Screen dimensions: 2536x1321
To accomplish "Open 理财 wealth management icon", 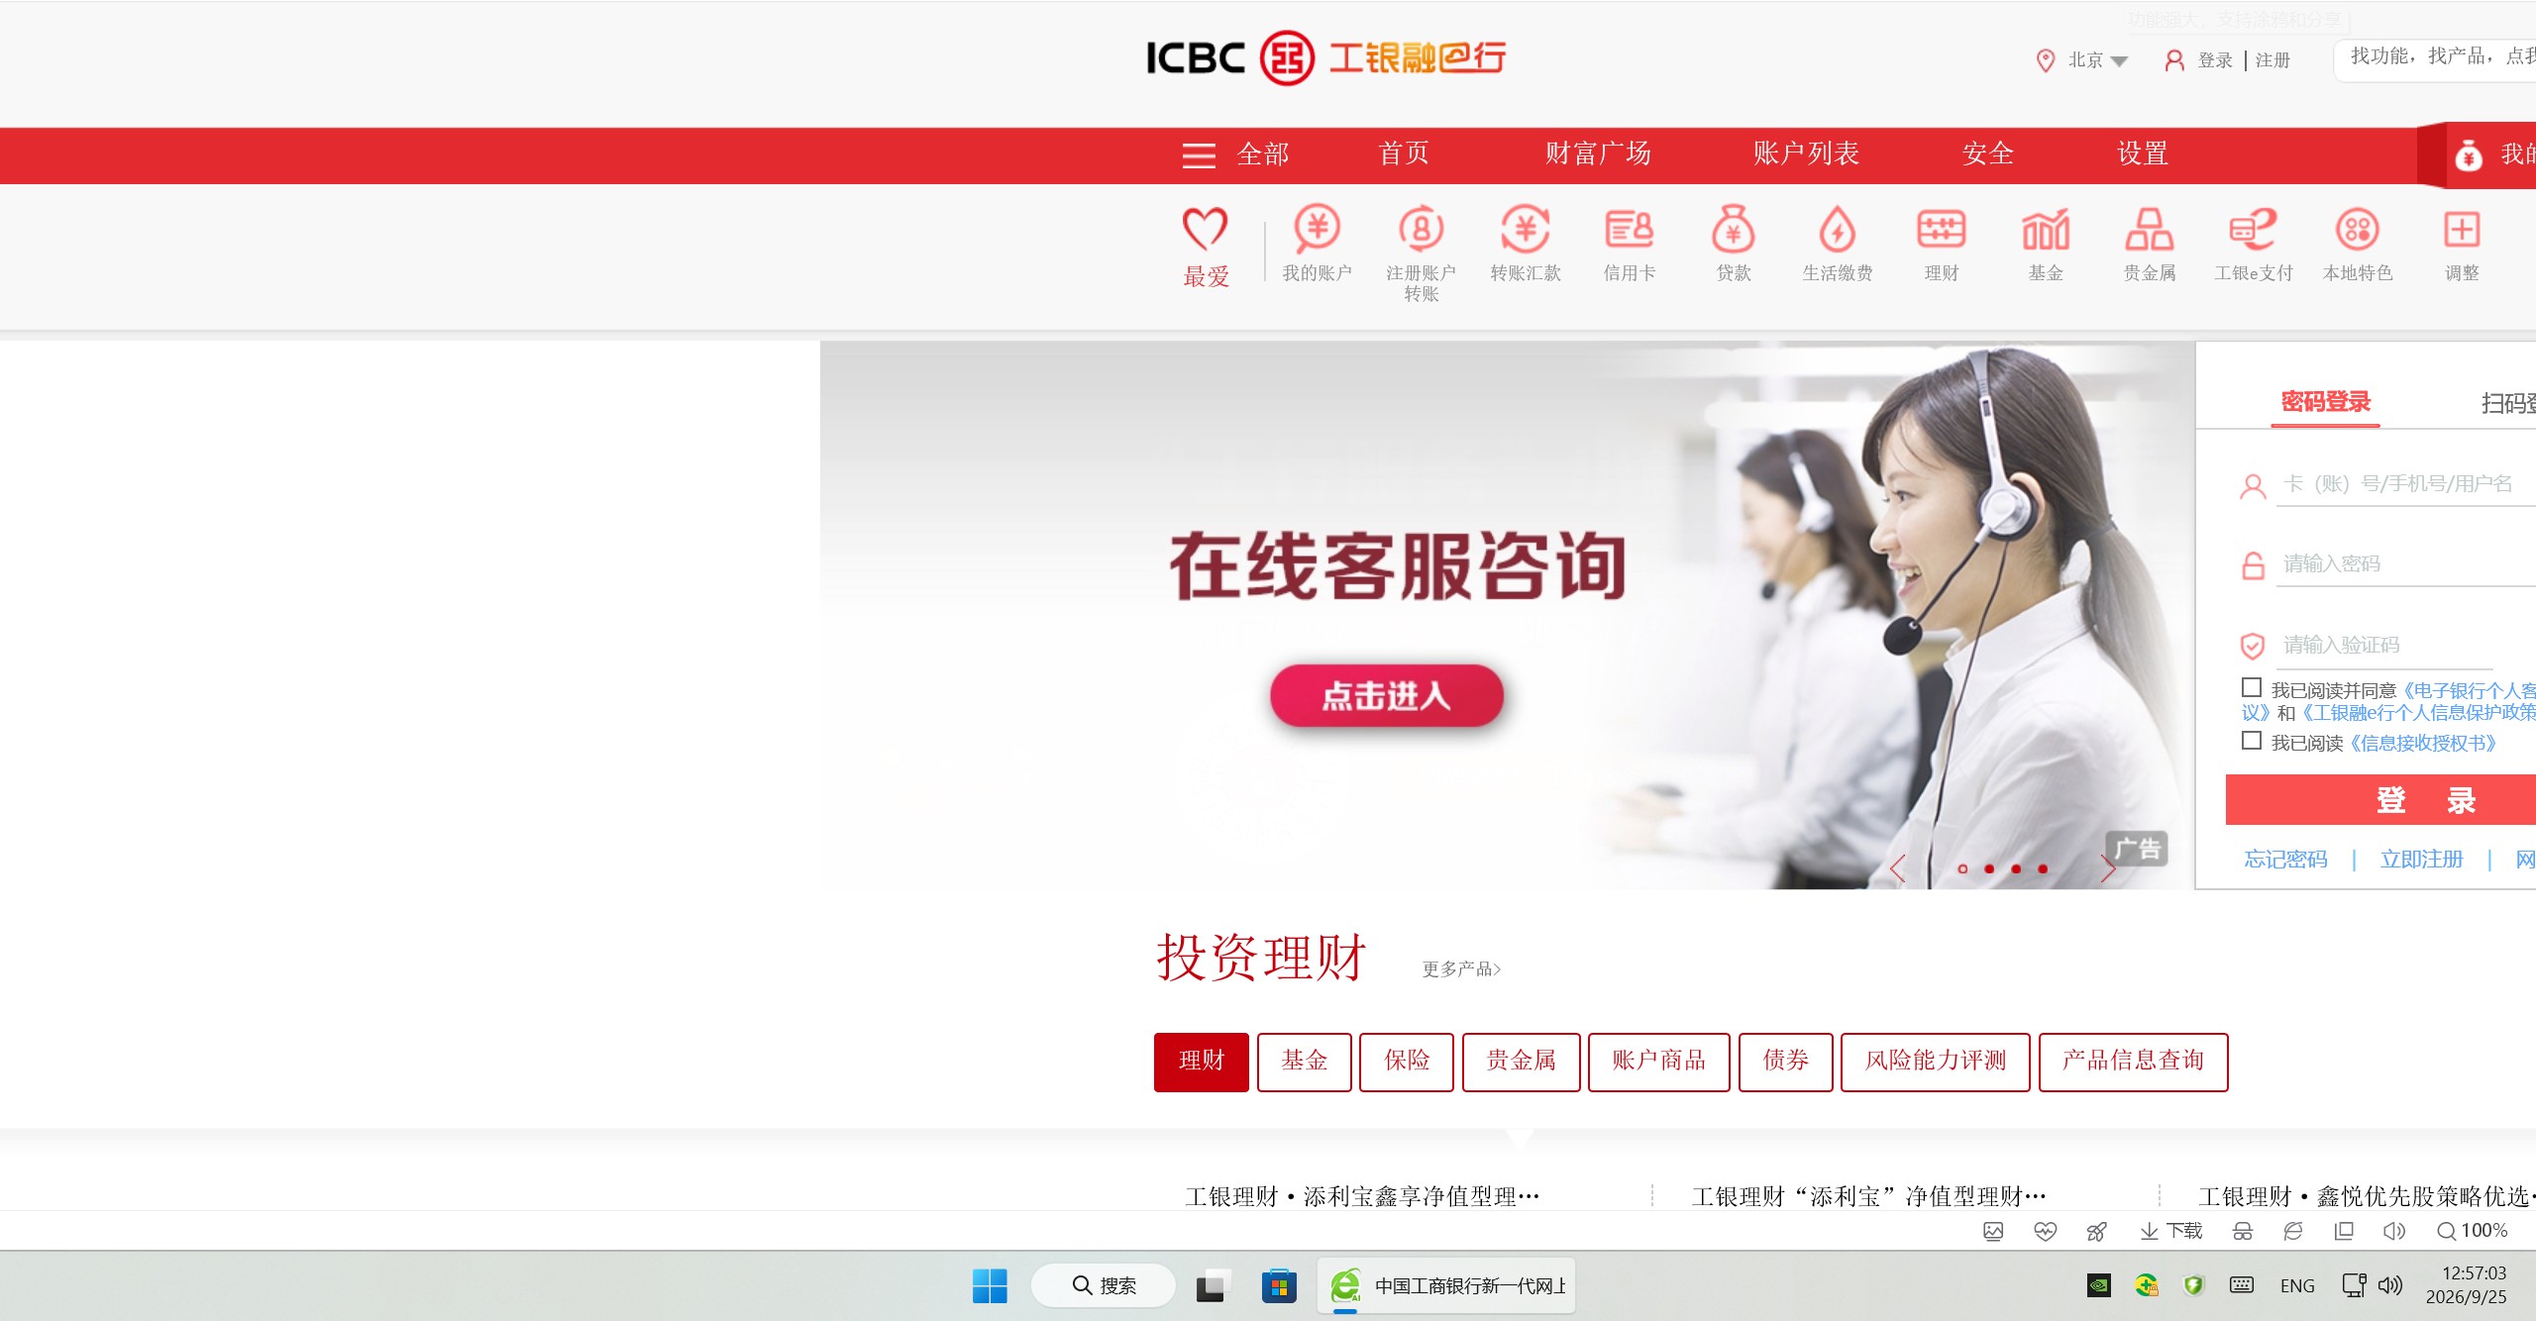I will (x=1941, y=230).
